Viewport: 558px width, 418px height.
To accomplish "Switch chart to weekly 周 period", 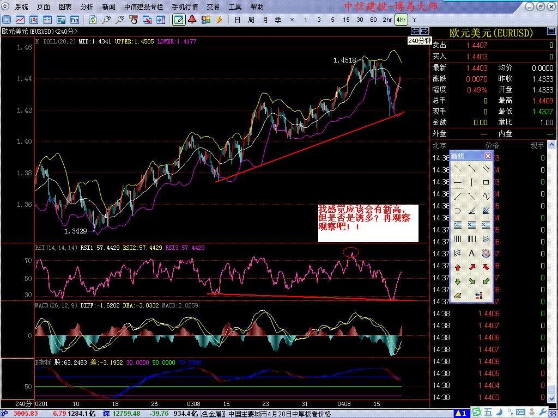I will pyautogui.click(x=251, y=20).
